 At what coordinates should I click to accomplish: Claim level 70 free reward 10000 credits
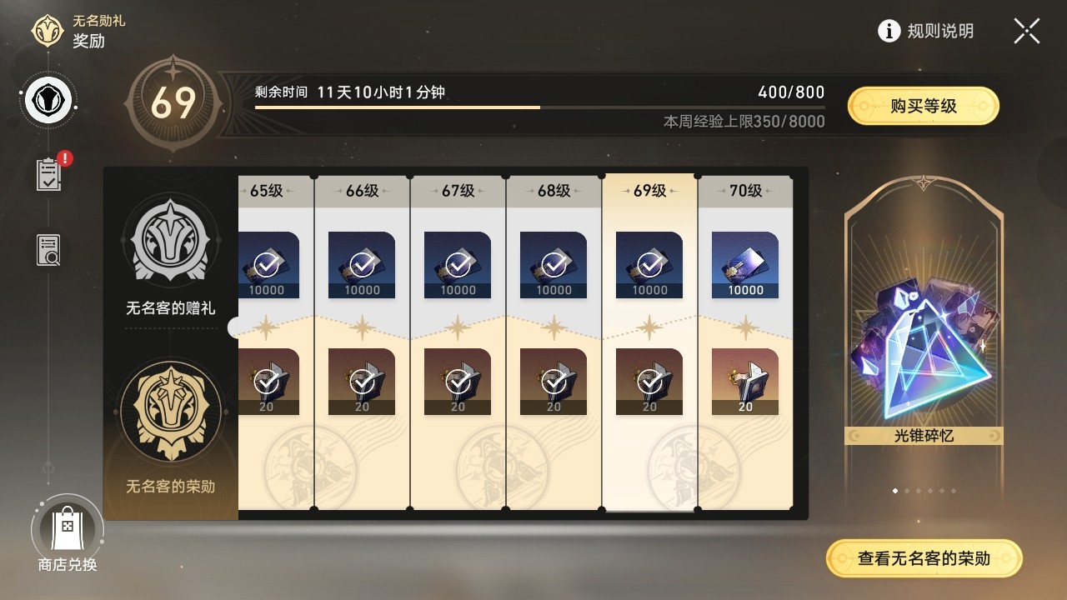(x=745, y=265)
